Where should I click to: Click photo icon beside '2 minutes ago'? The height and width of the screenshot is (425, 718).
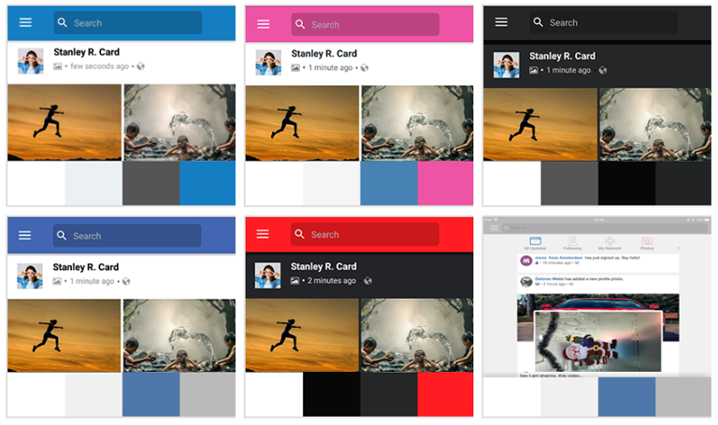(x=294, y=280)
